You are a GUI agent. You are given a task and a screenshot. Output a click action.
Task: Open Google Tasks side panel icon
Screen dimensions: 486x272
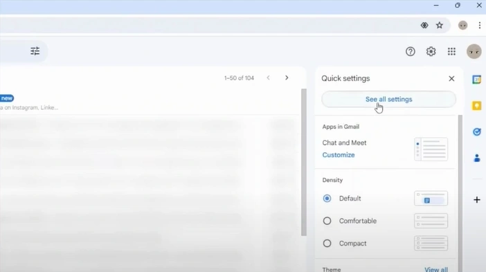(x=477, y=132)
